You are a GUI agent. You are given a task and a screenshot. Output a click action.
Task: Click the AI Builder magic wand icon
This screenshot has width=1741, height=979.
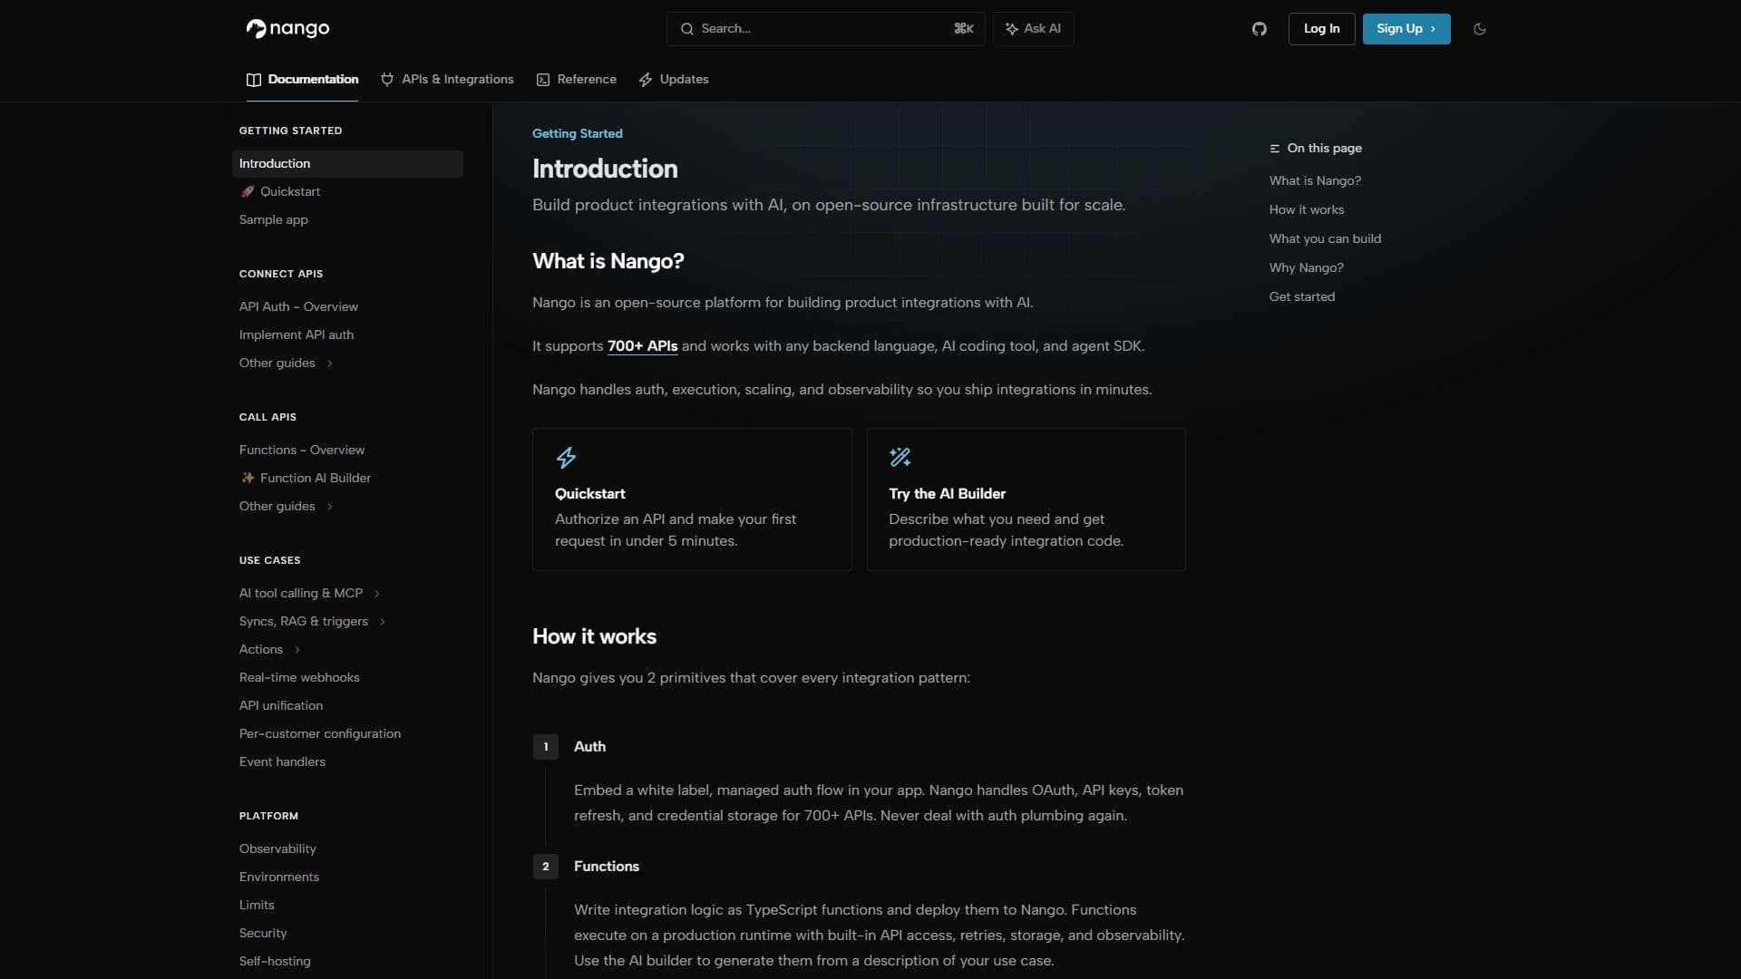[x=900, y=458]
